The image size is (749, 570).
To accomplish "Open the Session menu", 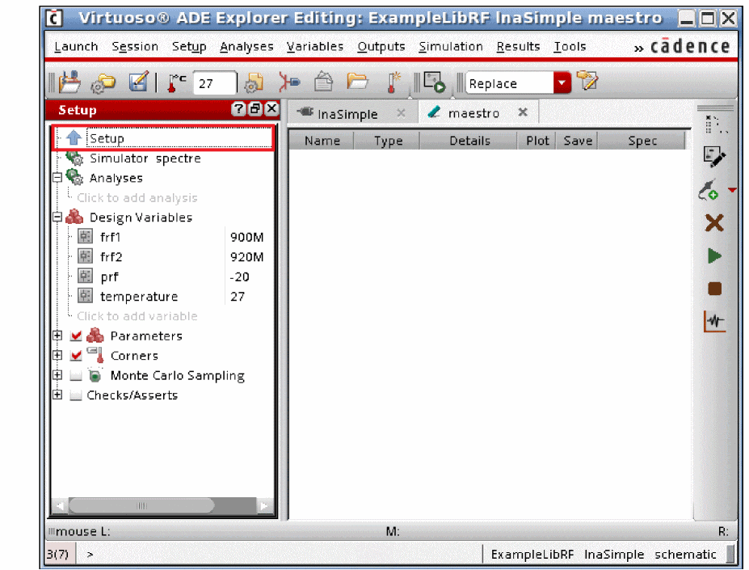I will click(135, 46).
